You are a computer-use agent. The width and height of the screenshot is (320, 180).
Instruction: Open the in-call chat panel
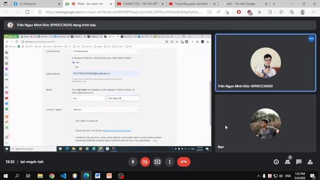click(x=299, y=162)
